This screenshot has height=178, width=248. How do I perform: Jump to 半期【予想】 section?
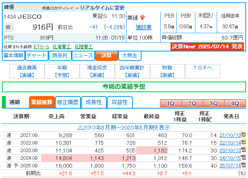pos(62,71)
